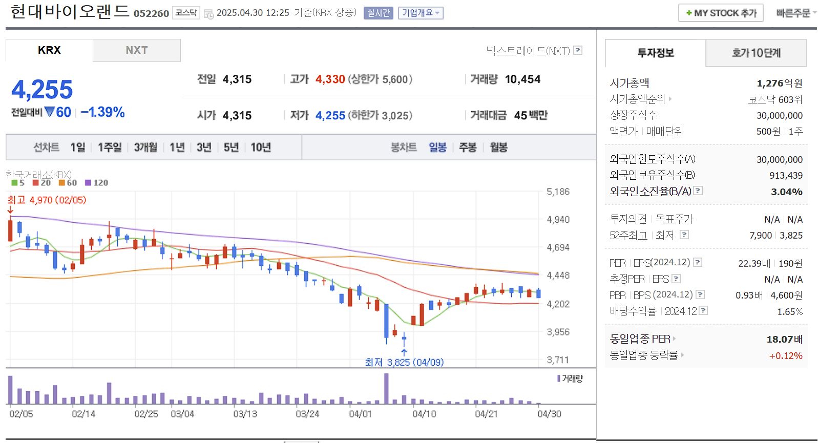Click 시가총액 value 1,276억원
The width and height of the screenshot is (818, 443).
coord(780,83)
